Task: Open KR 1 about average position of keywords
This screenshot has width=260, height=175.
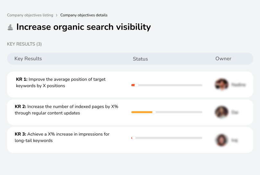Action: click(x=61, y=82)
